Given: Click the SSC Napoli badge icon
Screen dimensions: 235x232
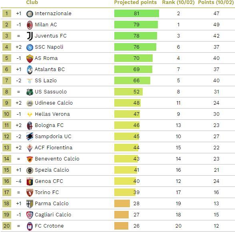Looking at the screenshot, I should [x=30, y=48].
